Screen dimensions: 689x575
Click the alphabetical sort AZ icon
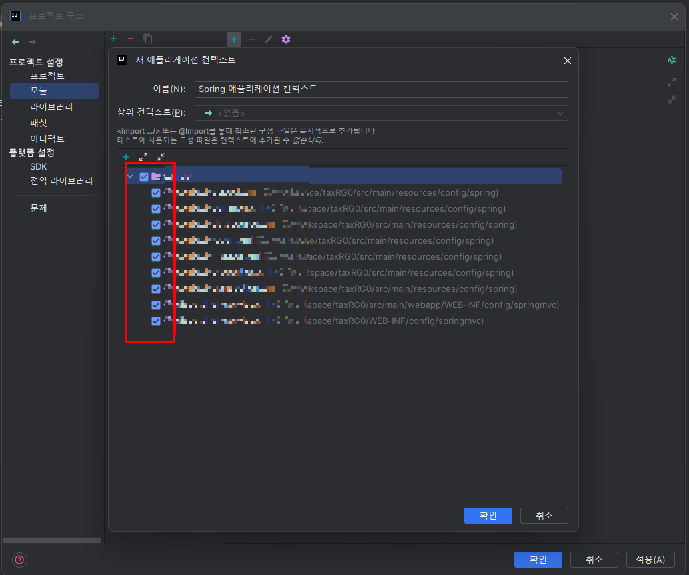point(672,60)
